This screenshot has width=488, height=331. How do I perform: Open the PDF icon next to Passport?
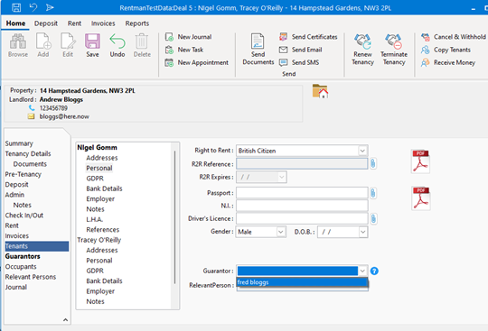pyautogui.click(x=421, y=198)
